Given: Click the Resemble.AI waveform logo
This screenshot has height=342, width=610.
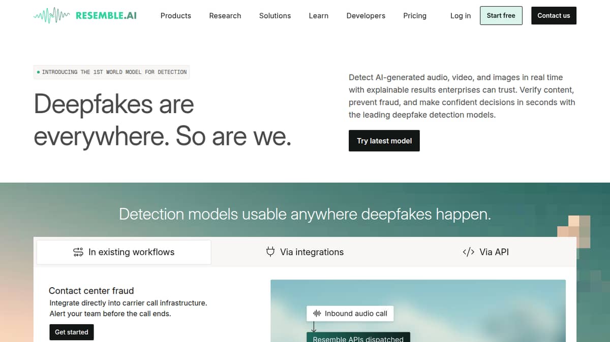Looking at the screenshot, I should point(85,15).
